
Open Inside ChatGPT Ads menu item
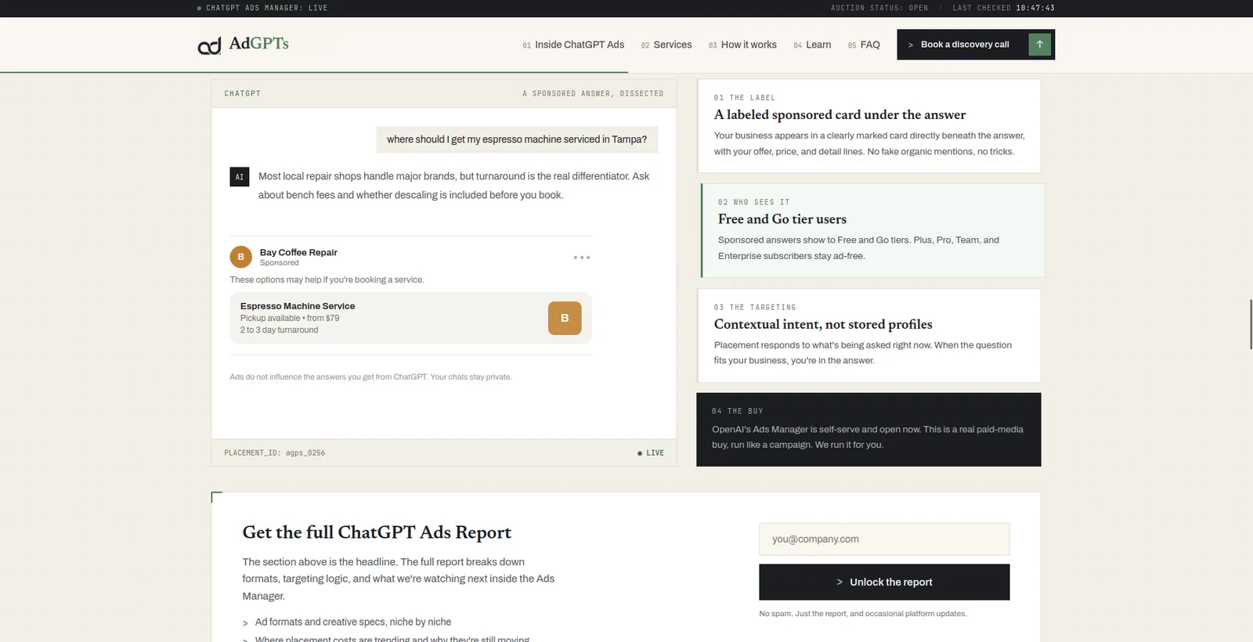coord(573,45)
